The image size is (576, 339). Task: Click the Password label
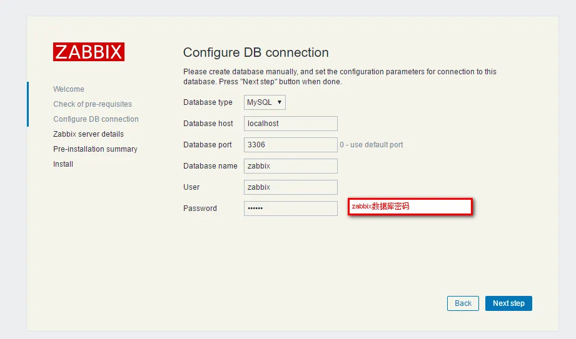[x=200, y=209]
